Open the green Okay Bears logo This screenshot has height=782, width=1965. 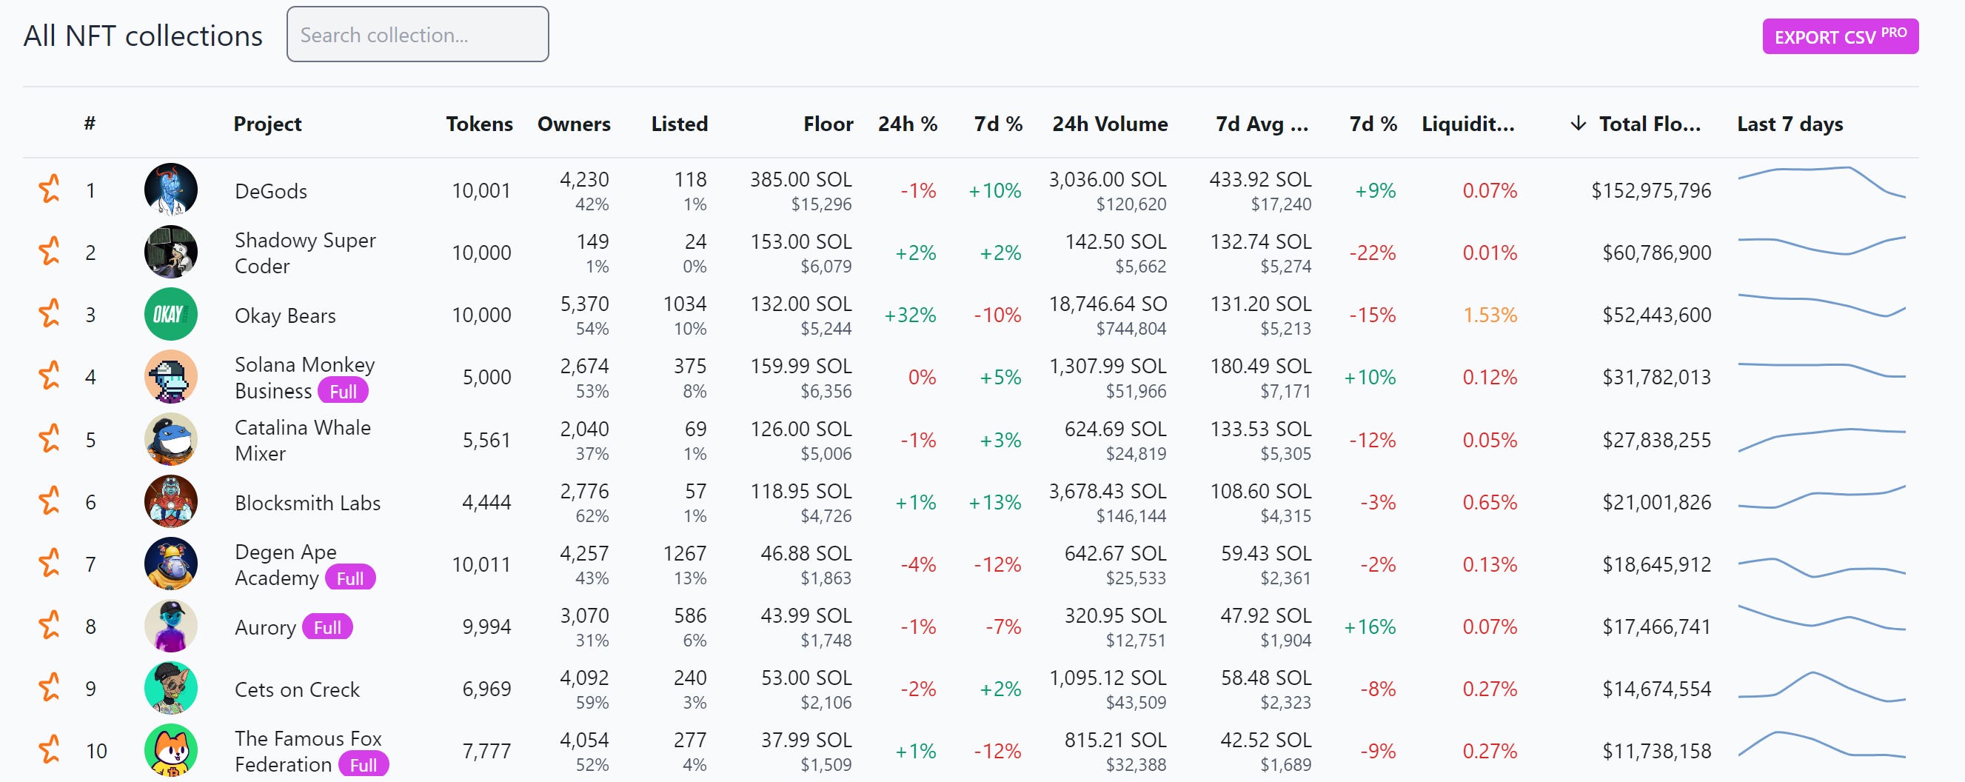tap(171, 314)
